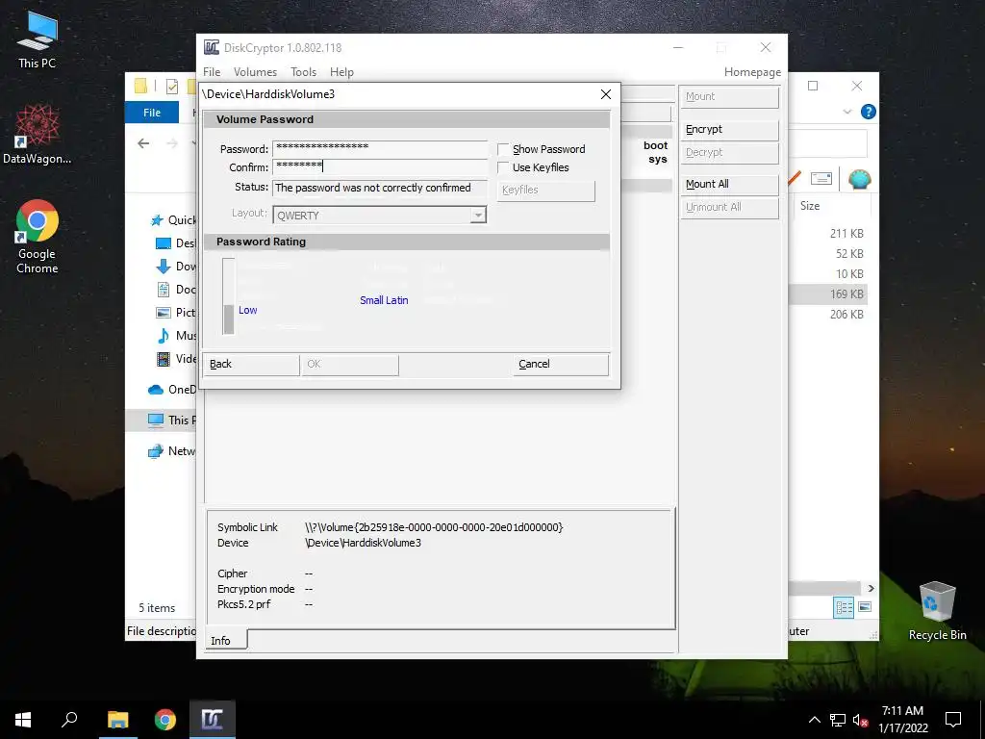Open File Explorer help question-mark icon
The height and width of the screenshot is (739, 985).
869,112
